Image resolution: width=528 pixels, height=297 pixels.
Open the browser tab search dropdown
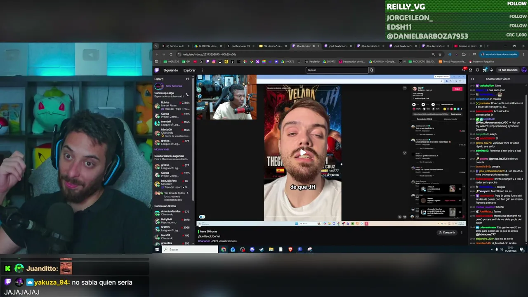click(156, 46)
